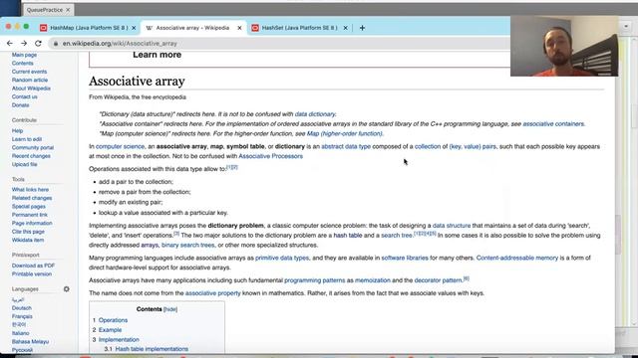Click the Donate sidebar link
Image resolution: width=638 pixels, height=358 pixels.
pos(20,105)
